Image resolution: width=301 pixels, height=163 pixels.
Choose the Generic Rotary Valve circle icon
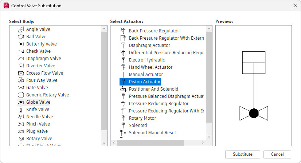click(21, 95)
